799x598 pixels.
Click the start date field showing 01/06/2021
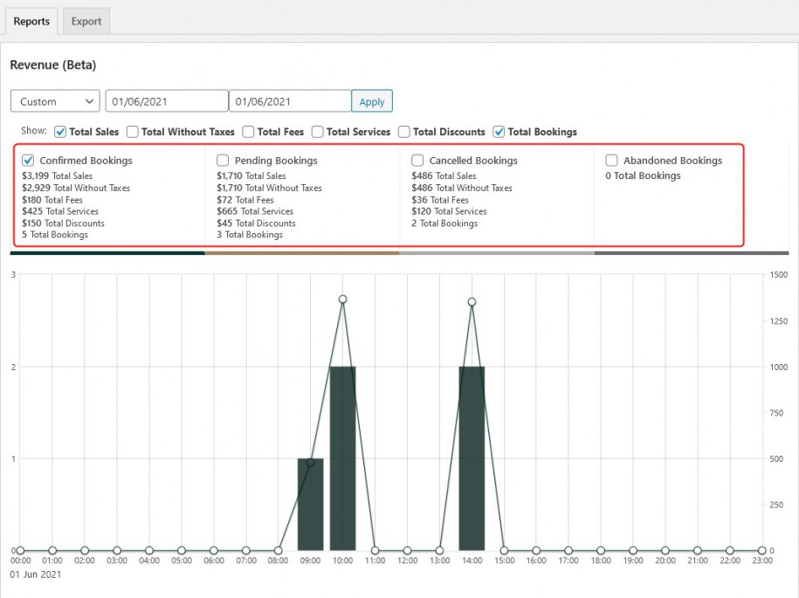(166, 100)
